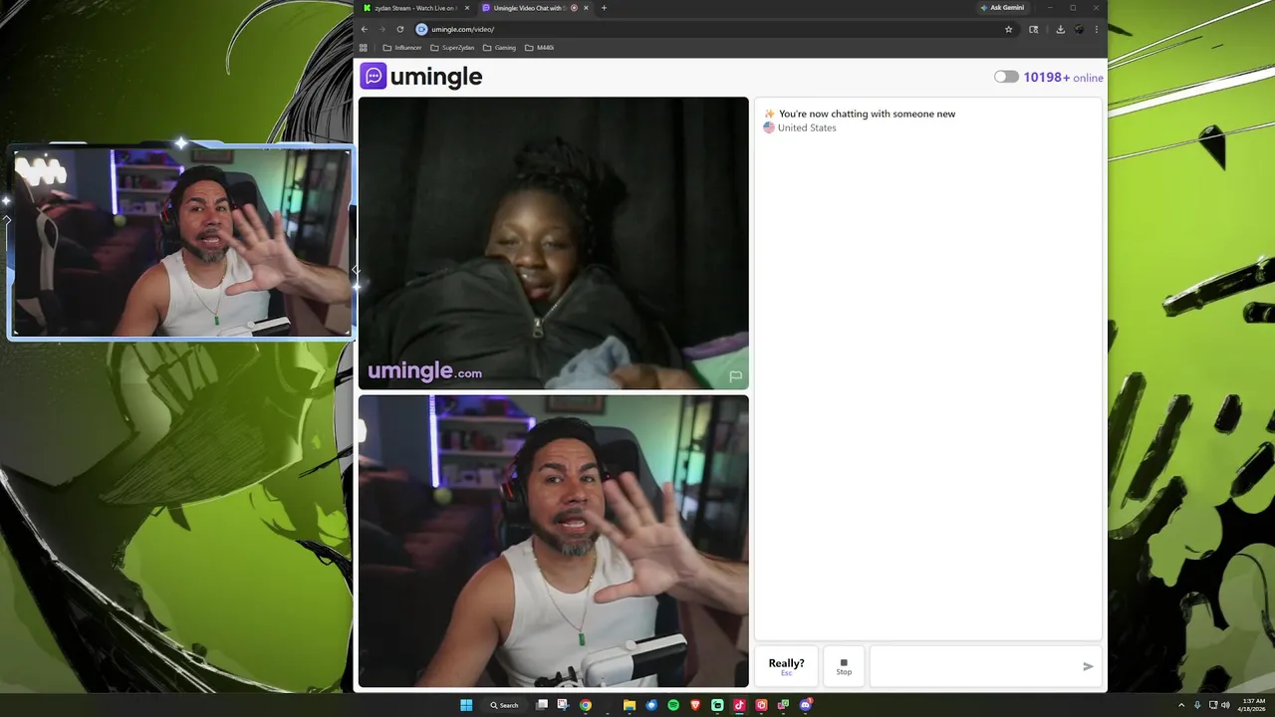Viewport: 1275px width, 717px height.
Task: Reload the current page
Action: [400, 29]
